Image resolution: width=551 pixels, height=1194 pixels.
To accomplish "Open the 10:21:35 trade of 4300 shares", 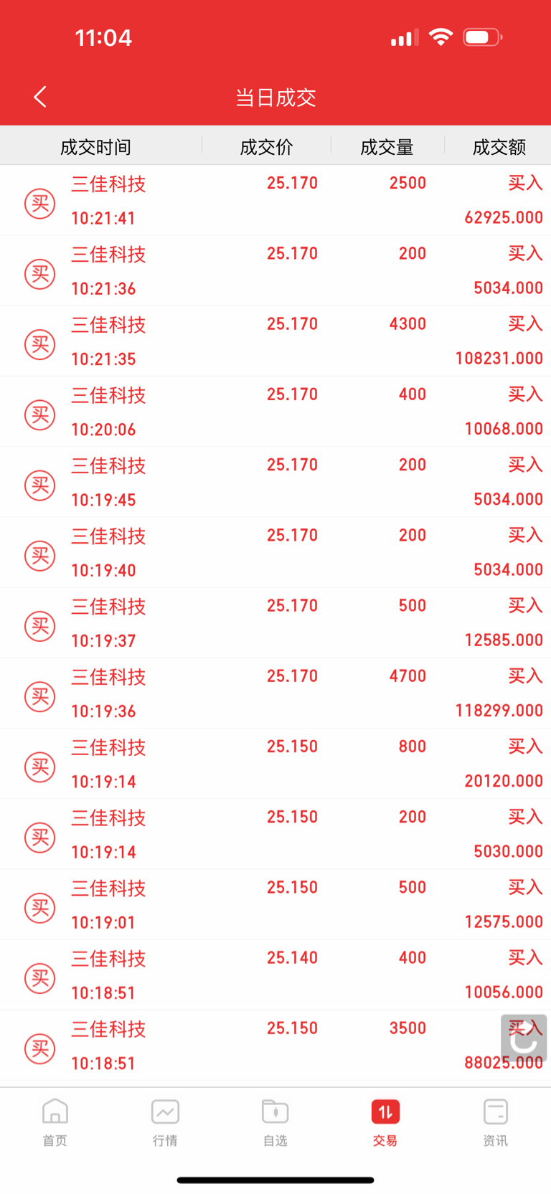I will (287, 342).
